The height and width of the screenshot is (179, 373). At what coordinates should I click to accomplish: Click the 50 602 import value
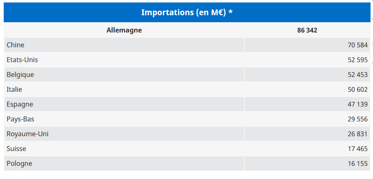tap(357, 89)
